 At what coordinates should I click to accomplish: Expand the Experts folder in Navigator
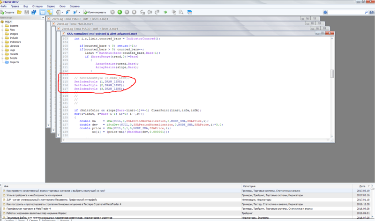pos(3,26)
